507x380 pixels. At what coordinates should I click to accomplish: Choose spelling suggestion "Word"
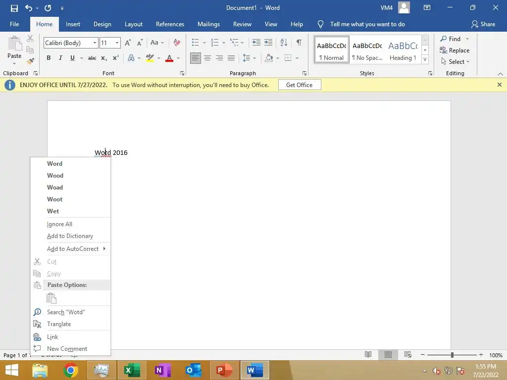pyautogui.click(x=70, y=163)
